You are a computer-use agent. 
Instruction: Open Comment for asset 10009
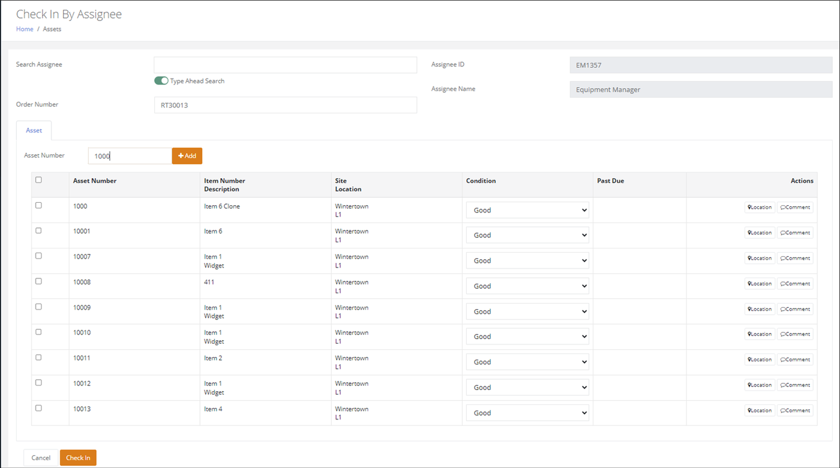tap(795, 309)
